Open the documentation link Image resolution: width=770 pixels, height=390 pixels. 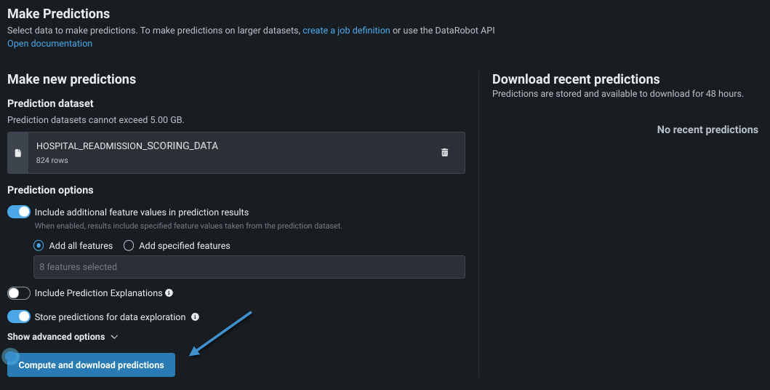[x=49, y=44]
